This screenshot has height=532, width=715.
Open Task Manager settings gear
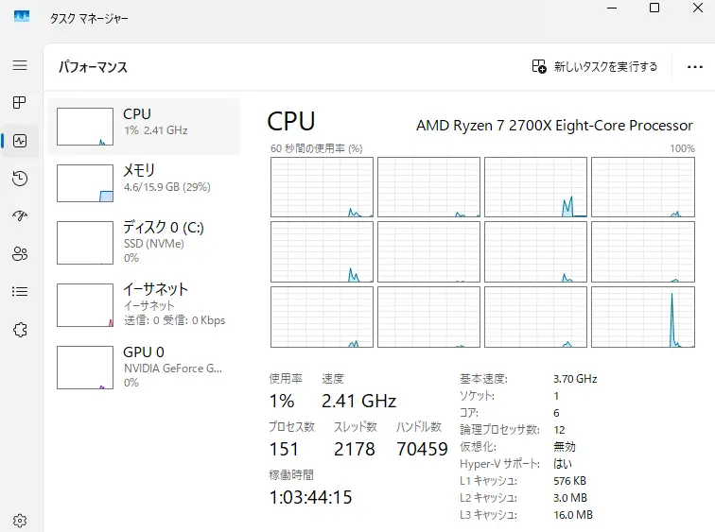click(20, 520)
